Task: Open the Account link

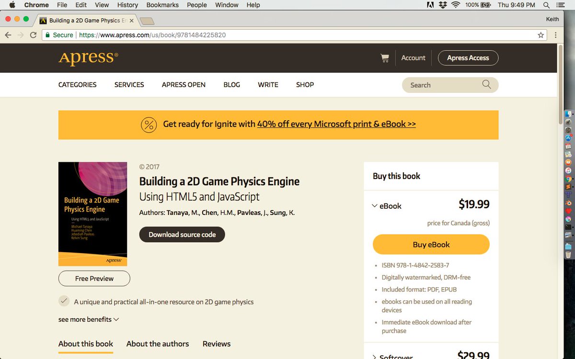Action: 413,58
